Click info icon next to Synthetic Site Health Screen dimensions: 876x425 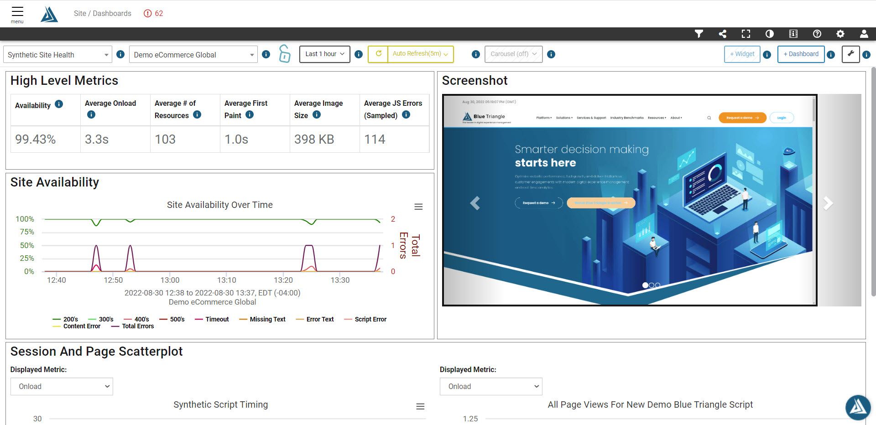tap(120, 54)
